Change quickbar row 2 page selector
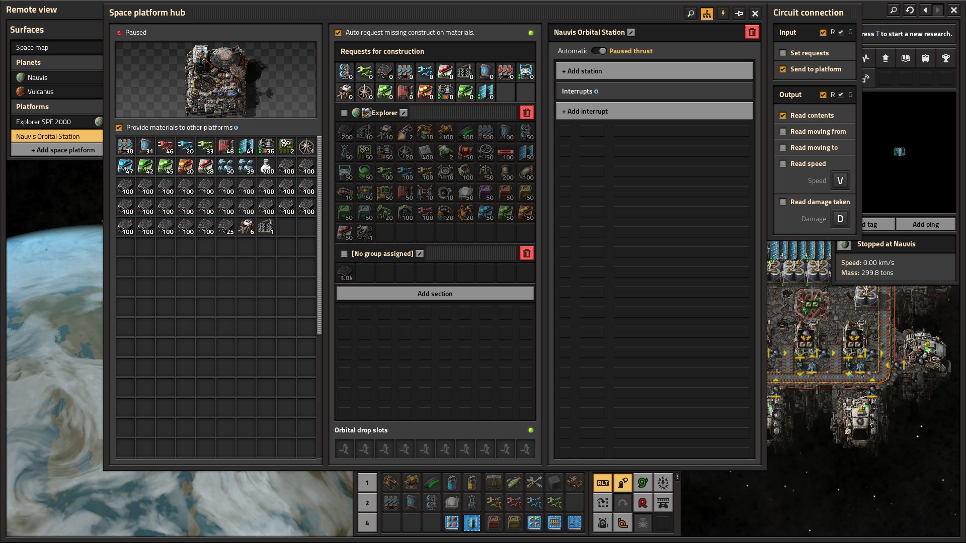This screenshot has width=966, height=543. tap(367, 503)
